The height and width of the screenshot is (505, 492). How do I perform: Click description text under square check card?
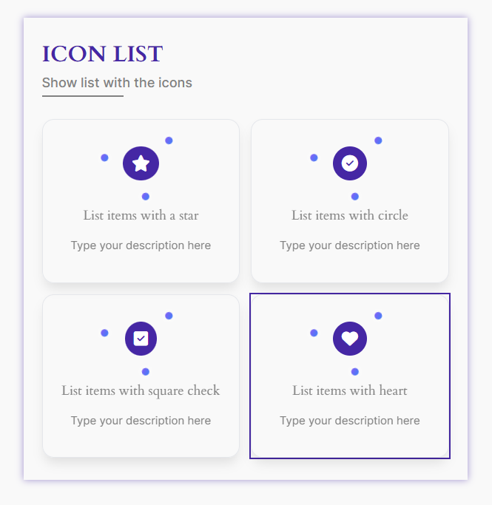click(x=141, y=421)
